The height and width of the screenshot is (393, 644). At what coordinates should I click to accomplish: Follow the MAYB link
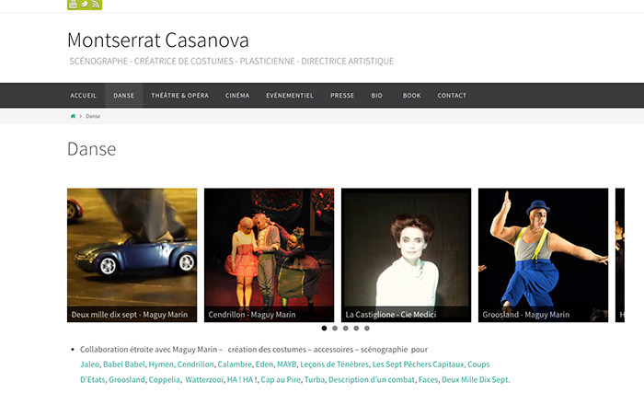(x=286, y=364)
